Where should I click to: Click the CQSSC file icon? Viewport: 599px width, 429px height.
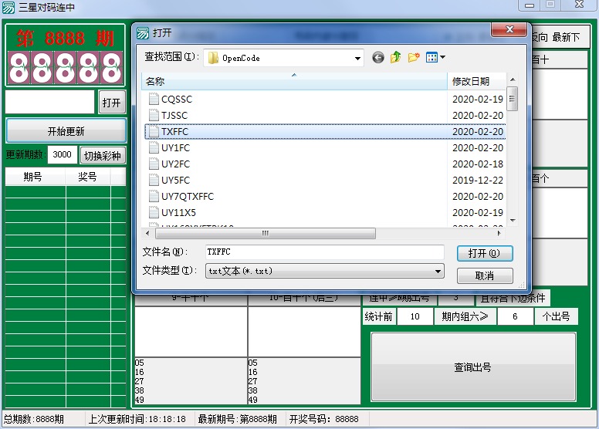(x=154, y=100)
